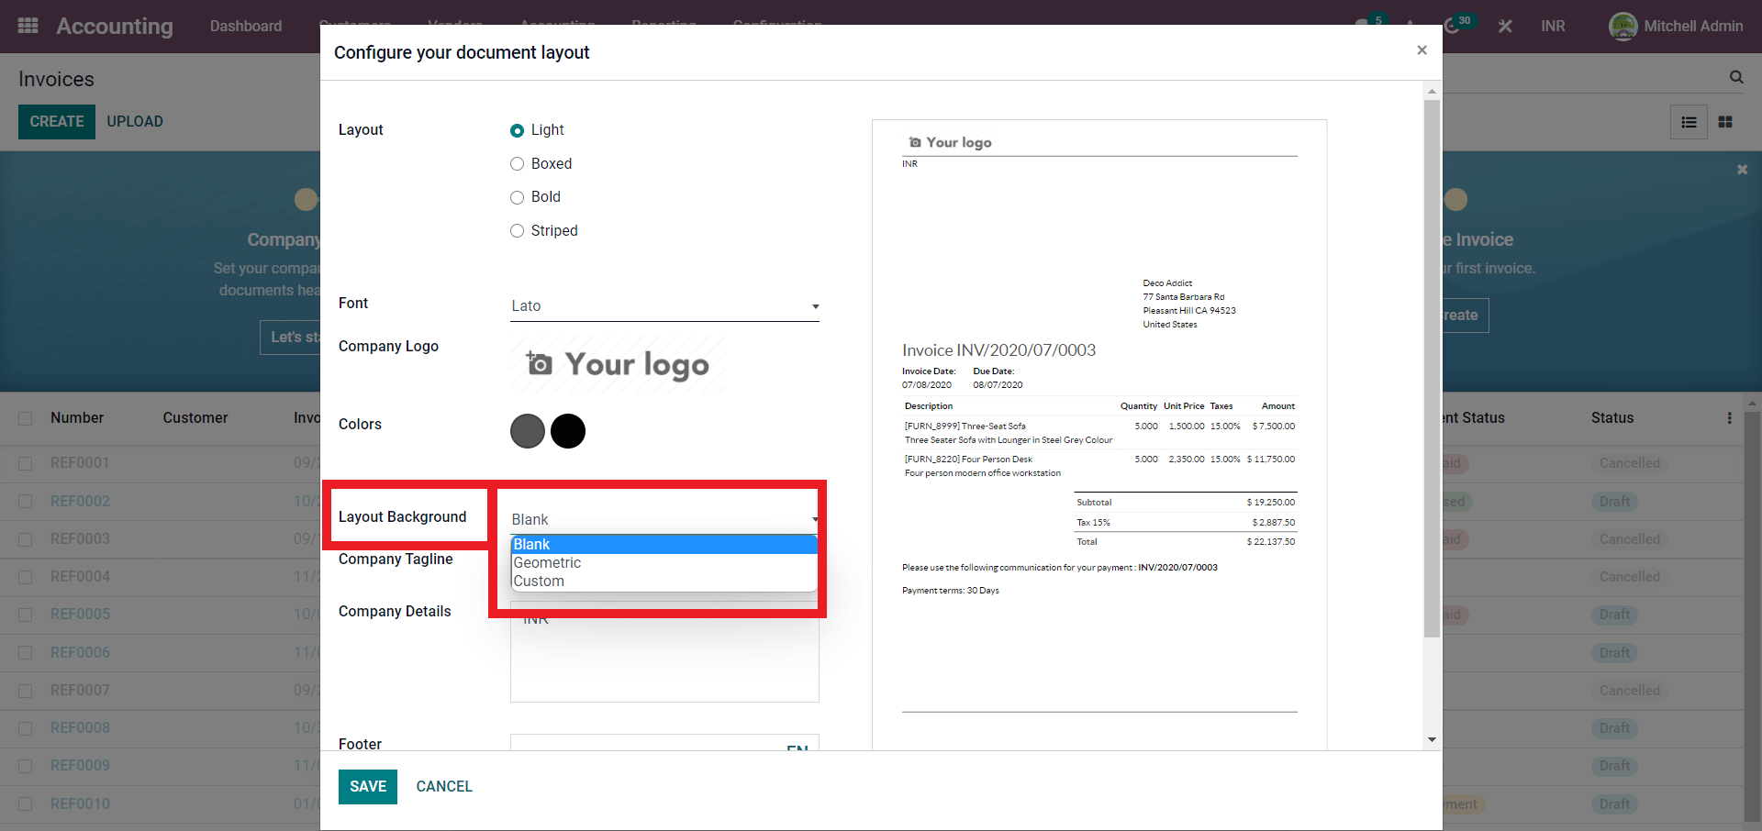This screenshot has height=831, width=1762.
Task: Select the Boxed layout radio button
Action: click(x=518, y=164)
